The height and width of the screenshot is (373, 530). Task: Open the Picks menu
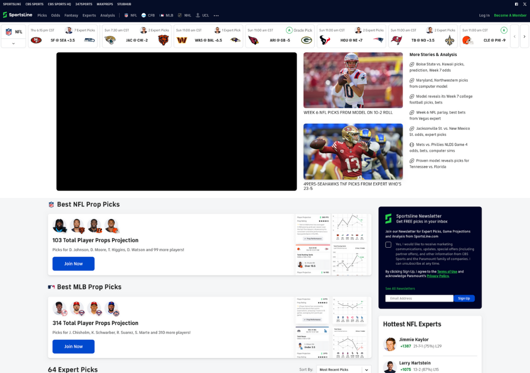tap(42, 15)
